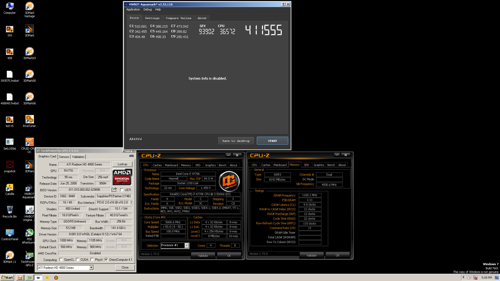This screenshot has height=281, width=500.
Task: Open the snapshot desktop icon
Action: coord(10,167)
